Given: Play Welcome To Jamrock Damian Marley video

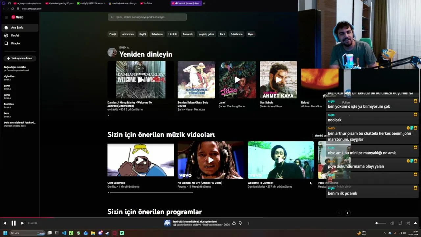Looking at the screenshot, I should pyautogui.click(x=281, y=160).
